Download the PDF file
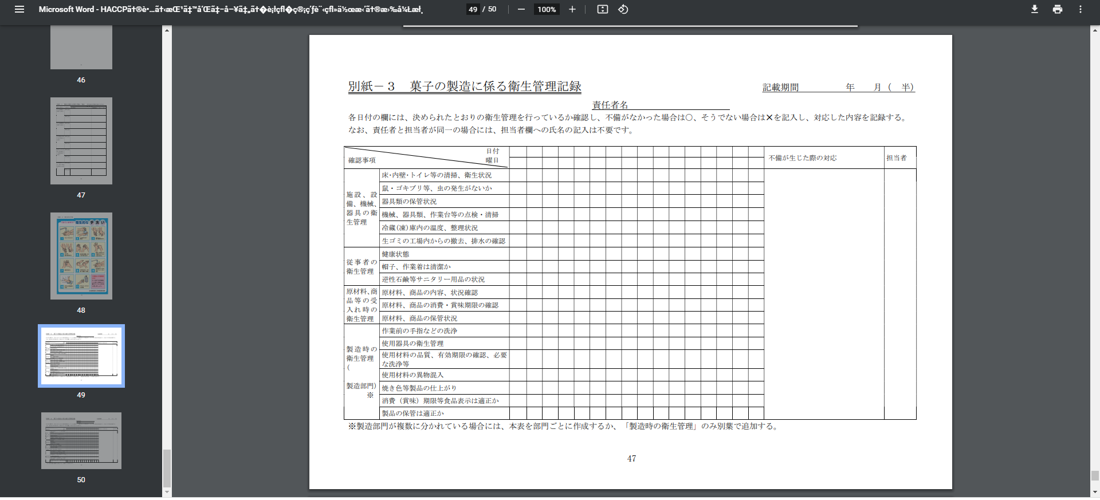The image size is (1100, 500). [1035, 9]
